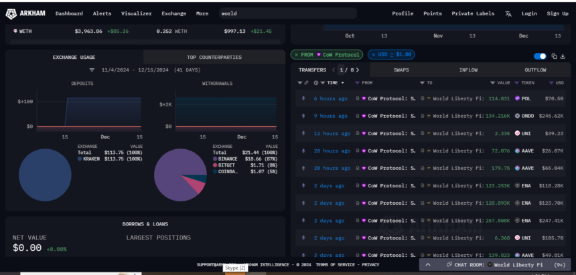Click the ENA token icon in the $118.28K row
This screenshot has width=576, height=275.
click(518, 186)
